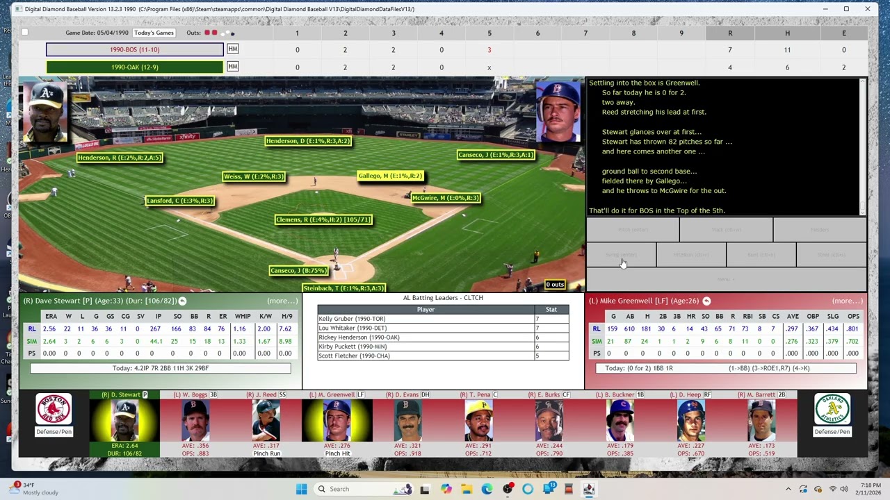Select W. Boggs 3B lineup card
The height and width of the screenshot is (500, 890).
195,424
